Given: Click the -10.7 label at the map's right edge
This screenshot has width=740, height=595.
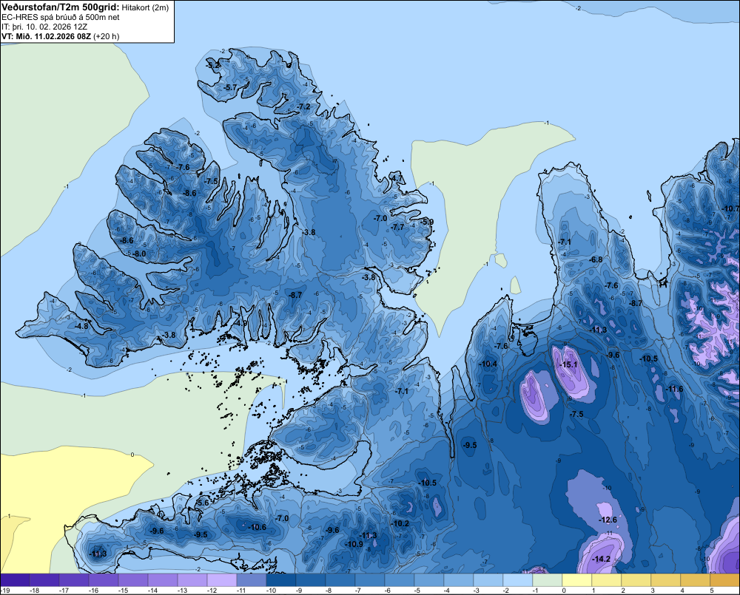Looking at the screenshot, I should coord(730,208).
